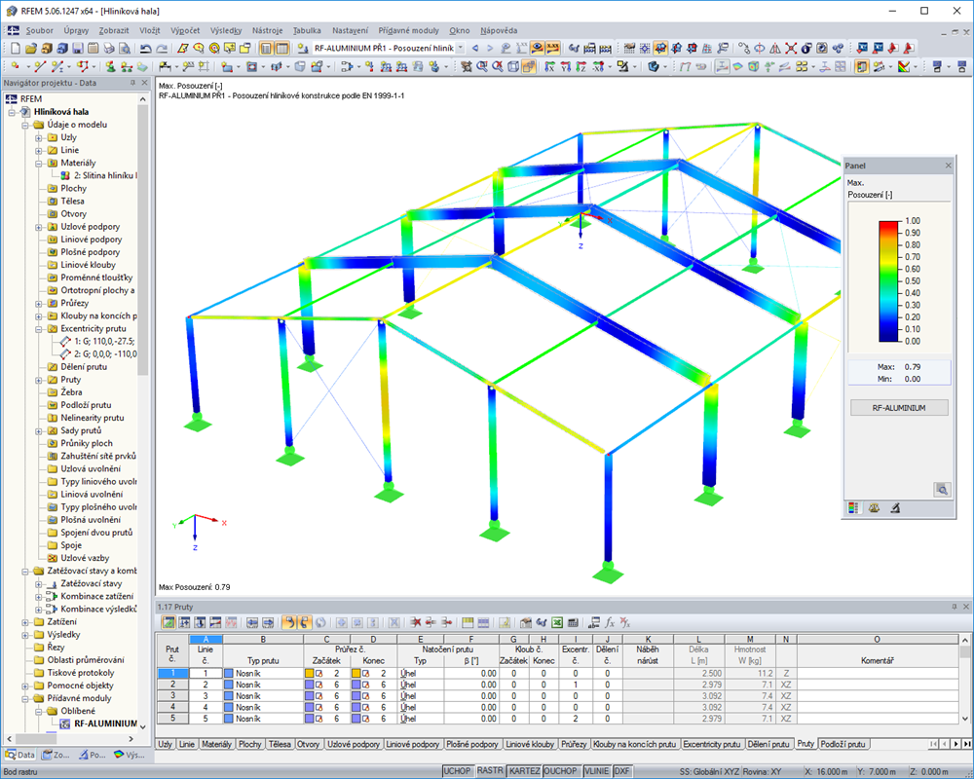Switch to the Pruty table tab
The image size is (974, 779).
806,743
